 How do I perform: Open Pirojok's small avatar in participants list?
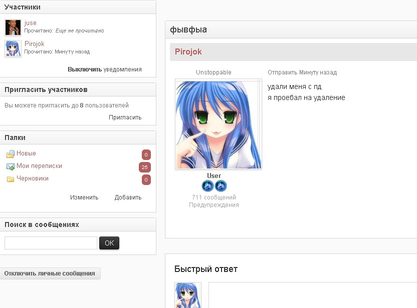coord(13,48)
